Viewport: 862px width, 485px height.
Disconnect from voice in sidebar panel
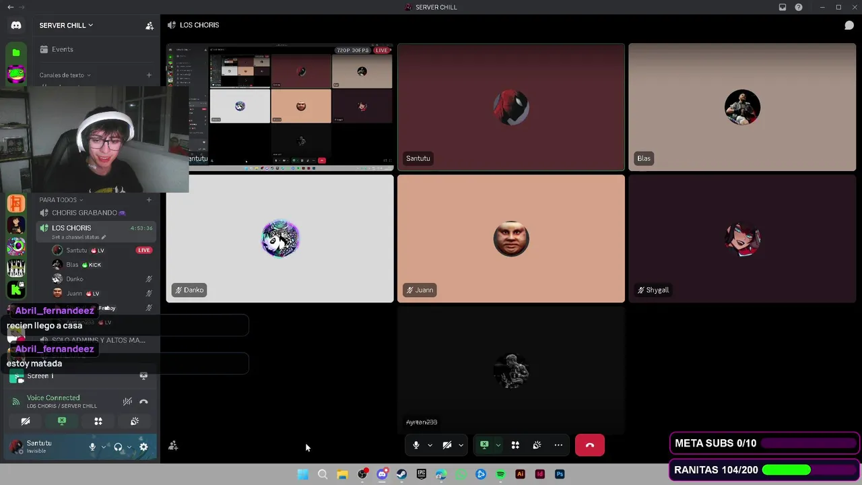[x=143, y=401]
